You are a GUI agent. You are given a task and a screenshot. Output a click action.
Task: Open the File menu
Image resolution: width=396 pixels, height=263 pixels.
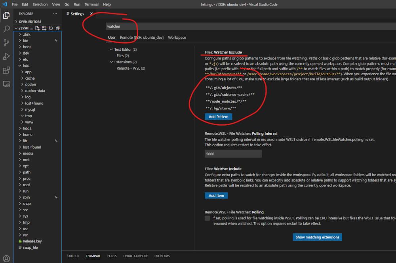click(x=15, y=4)
